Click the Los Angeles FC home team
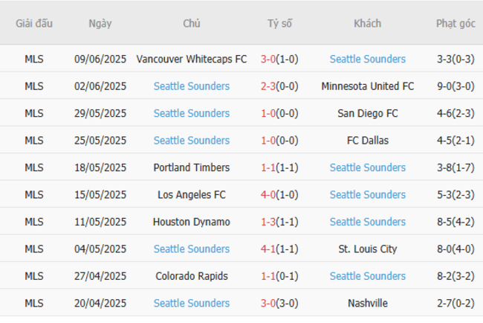The height and width of the screenshot is (323, 483). [192, 195]
